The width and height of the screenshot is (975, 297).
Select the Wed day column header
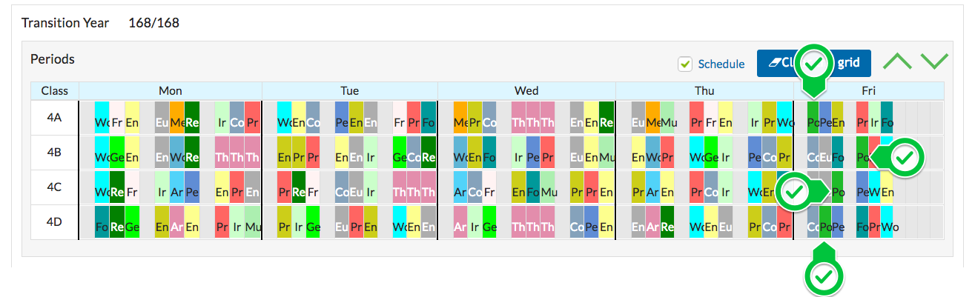pyautogui.click(x=526, y=91)
